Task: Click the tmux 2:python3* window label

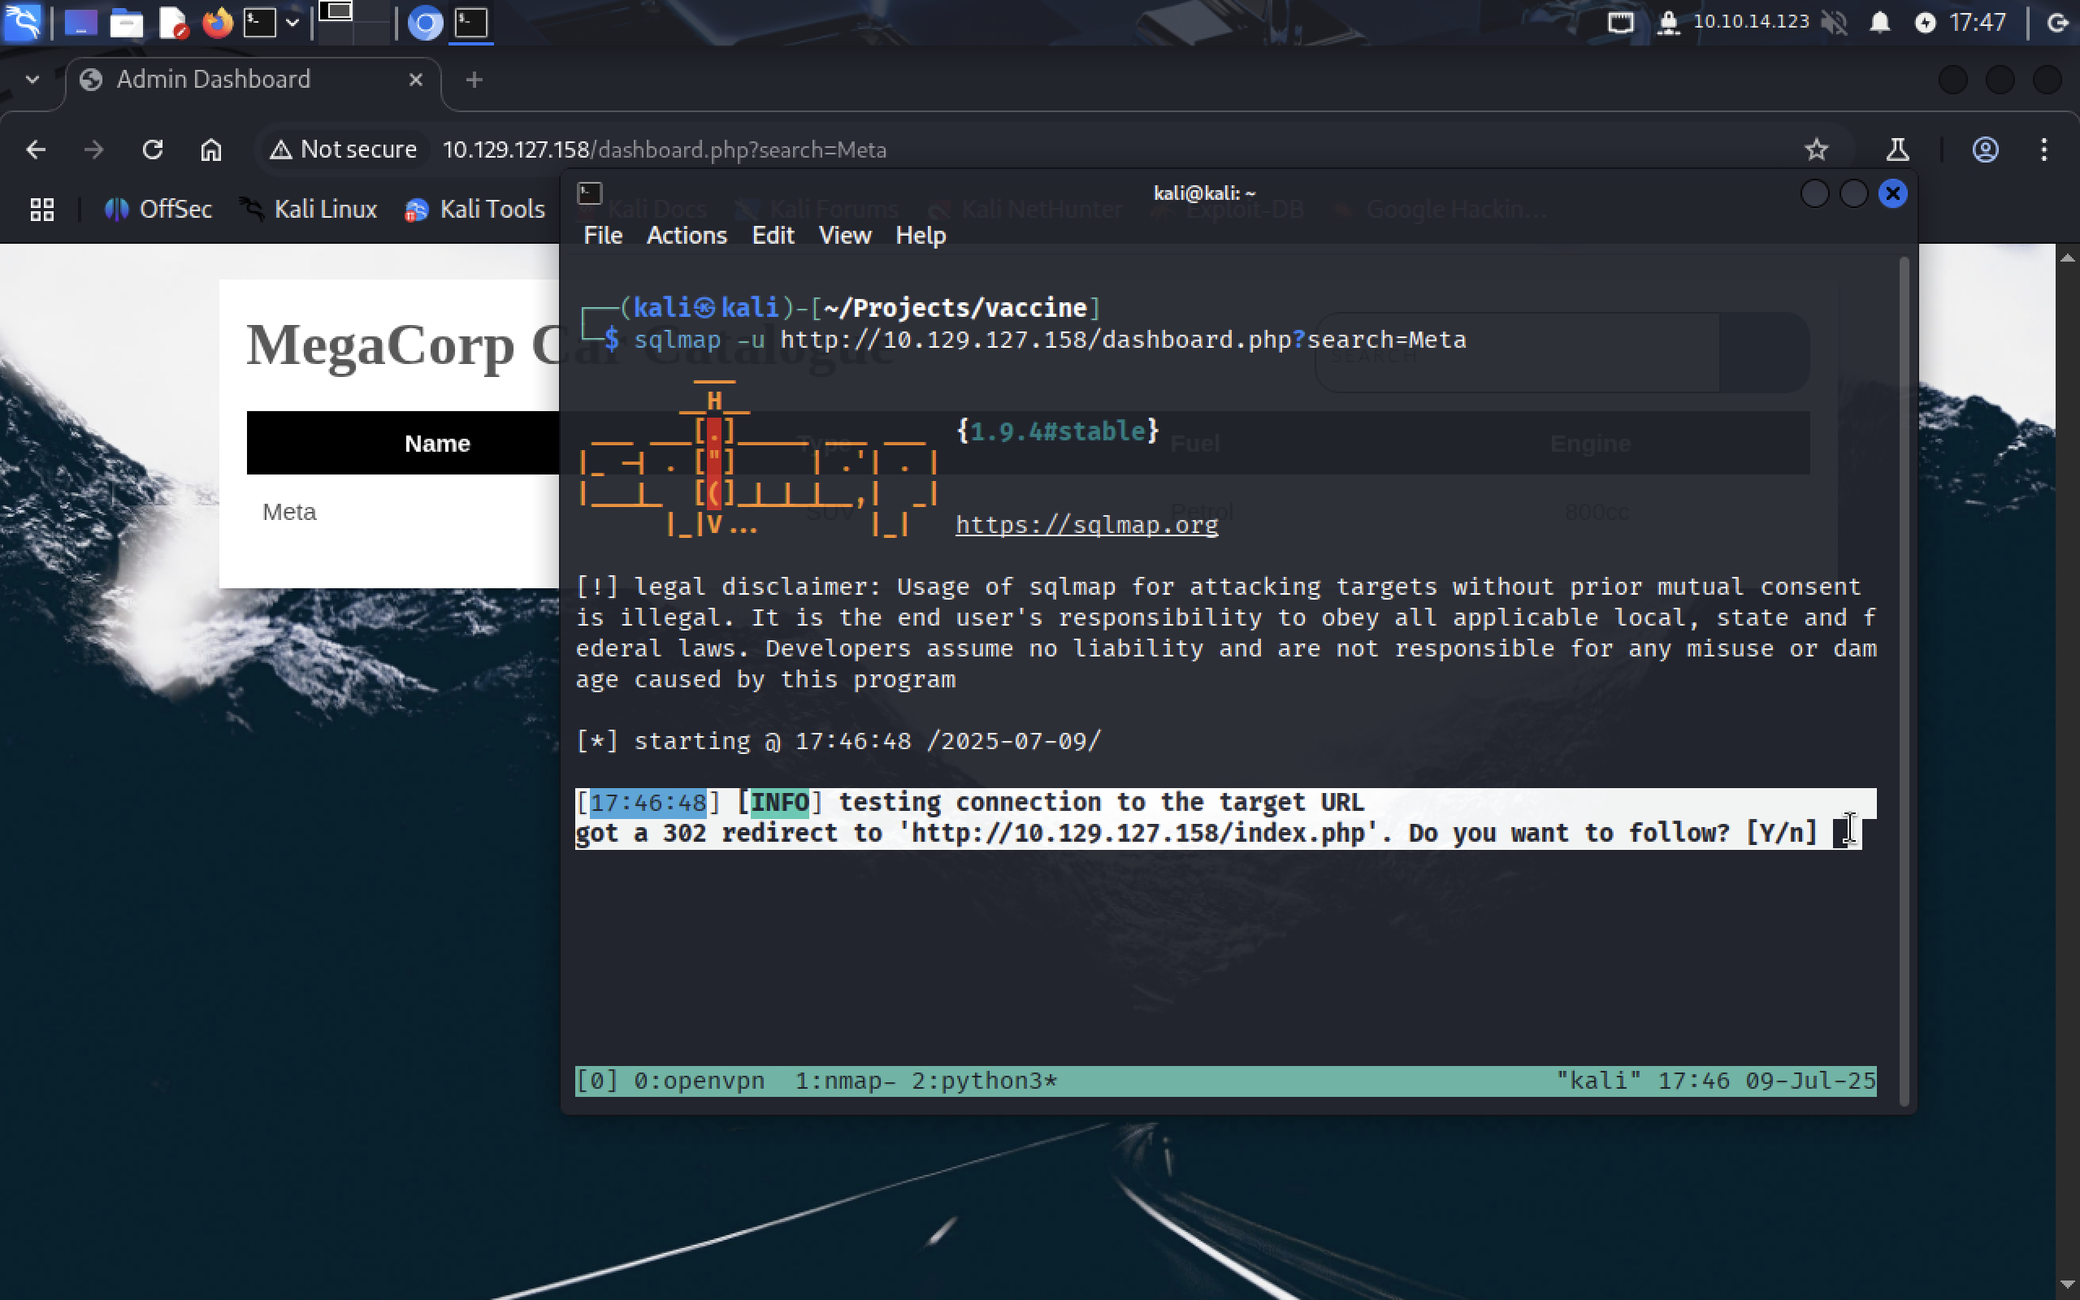Action: coord(984,1081)
